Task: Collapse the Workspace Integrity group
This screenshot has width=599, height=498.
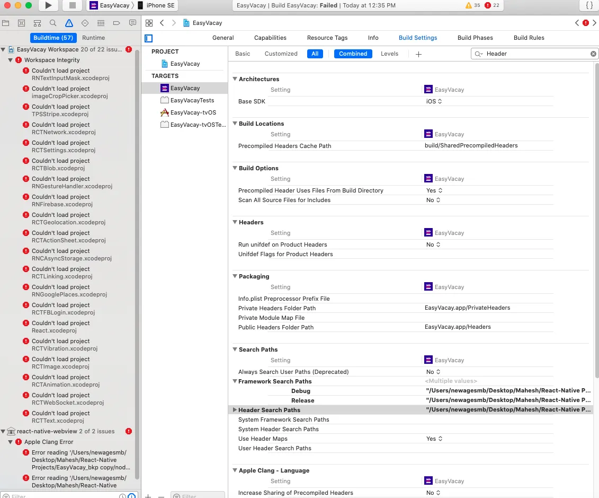Action: (10, 60)
